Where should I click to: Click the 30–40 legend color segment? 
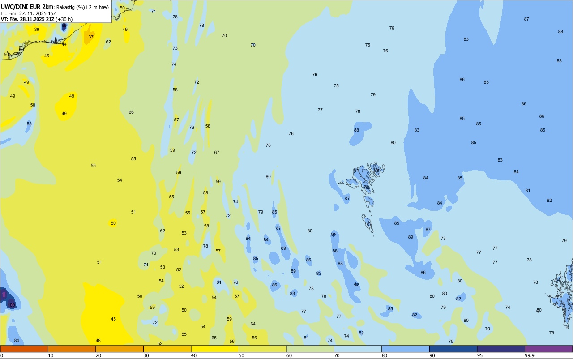[x=167, y=349]
